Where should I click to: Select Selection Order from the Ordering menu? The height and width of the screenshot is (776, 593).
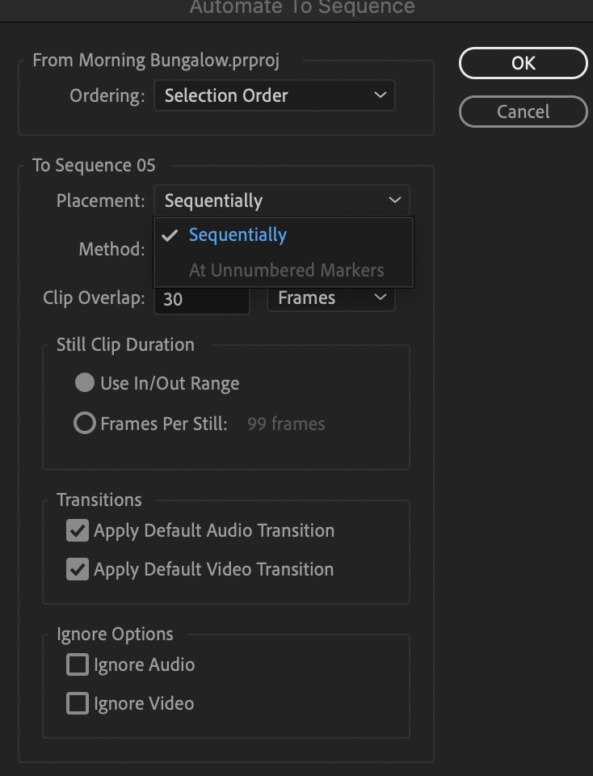pos(226,95)
